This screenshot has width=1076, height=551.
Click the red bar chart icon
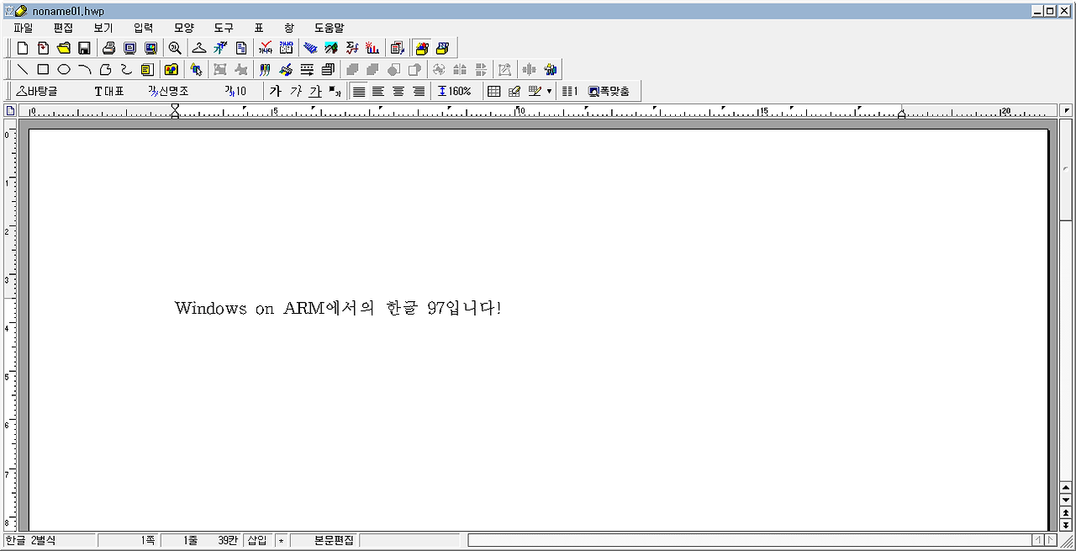pyautogui.click(x=372, y=49)
